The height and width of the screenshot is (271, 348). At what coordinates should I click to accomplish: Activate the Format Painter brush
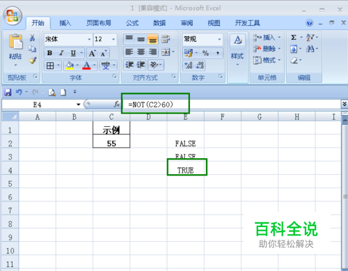pyautogui.click(x=32, y=61)
